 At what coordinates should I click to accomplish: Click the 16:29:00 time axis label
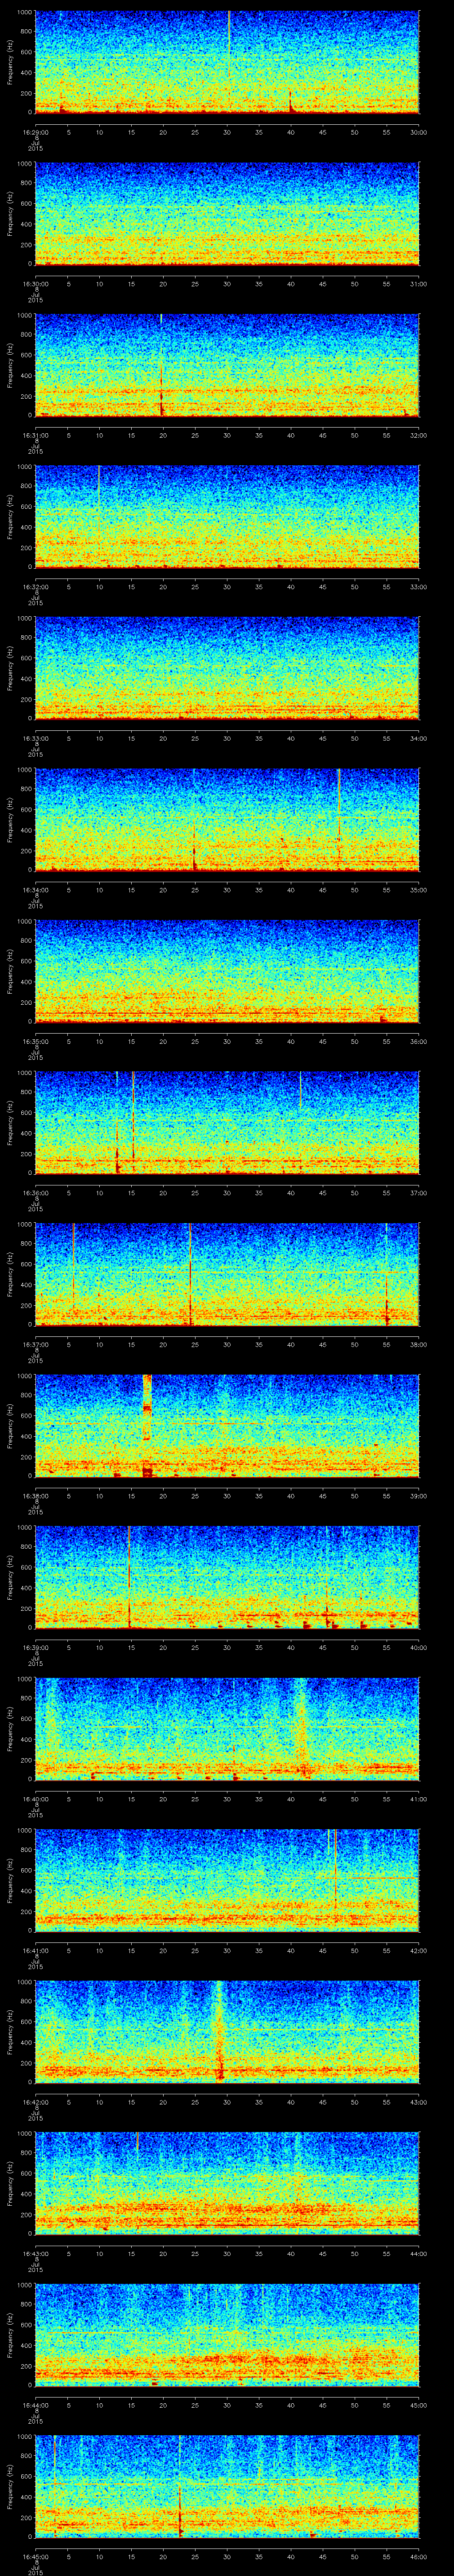tap(35, 132)
